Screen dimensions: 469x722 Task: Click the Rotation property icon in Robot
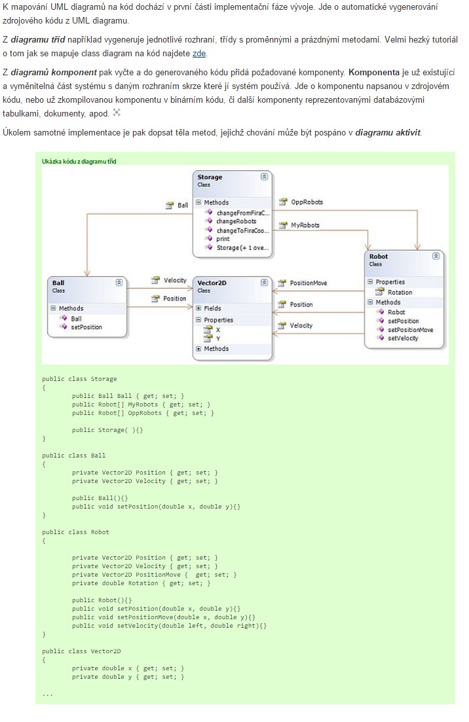(x=379, y=292)
